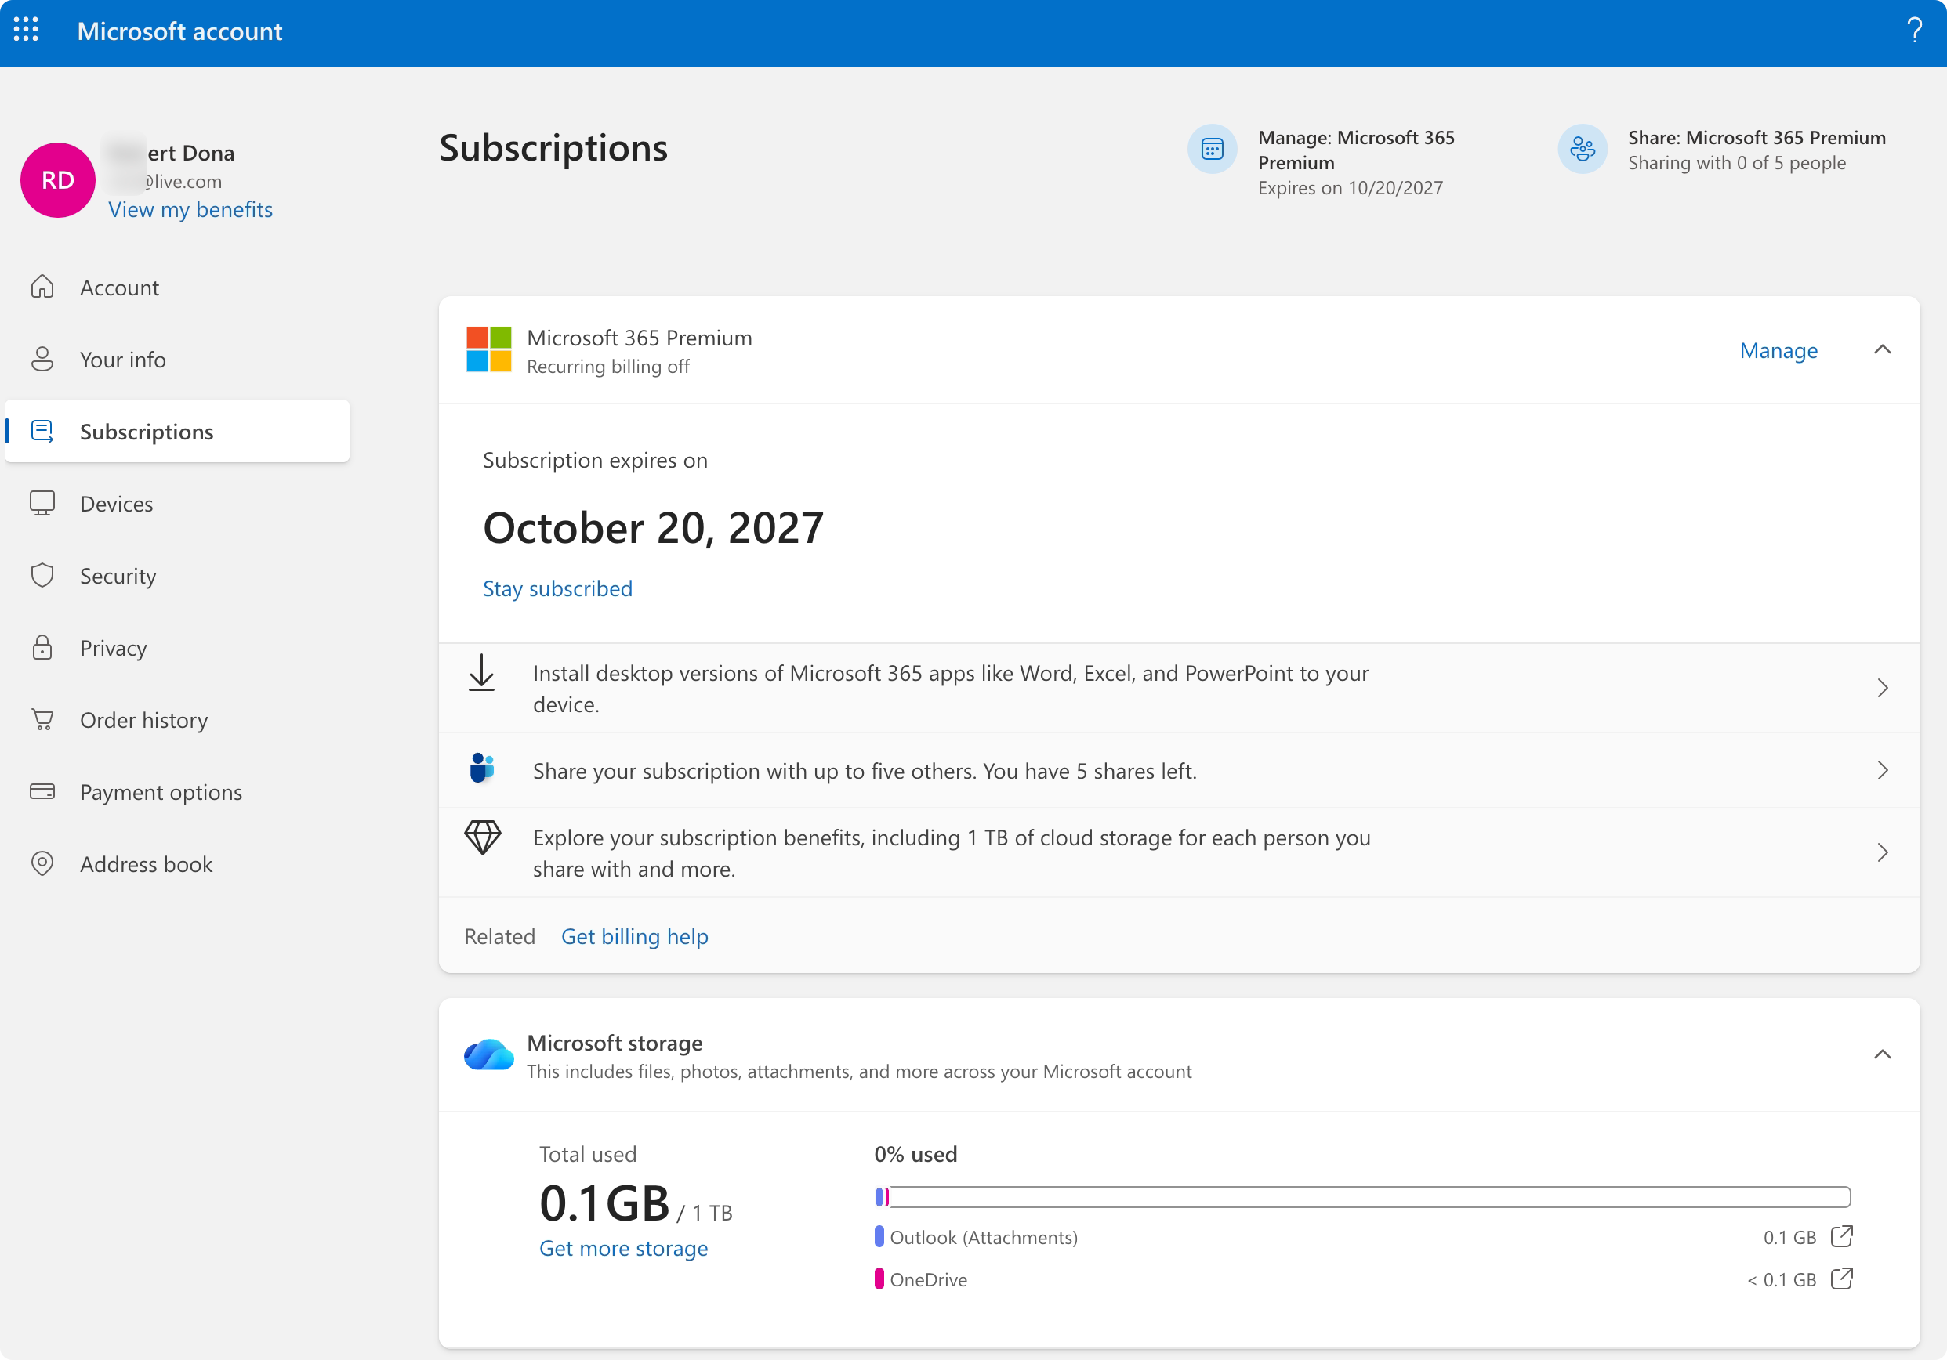Collapse the Microsoft 365 Premium card
The height and width of the screenshot is (1360, 1947).
[x=1882, y=350]
